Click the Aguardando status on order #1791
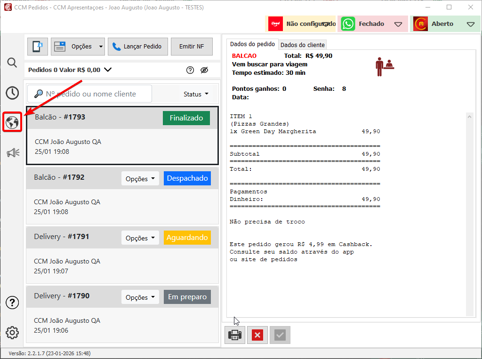The width and height of the screenshot is (482, 359). [187, 238]
